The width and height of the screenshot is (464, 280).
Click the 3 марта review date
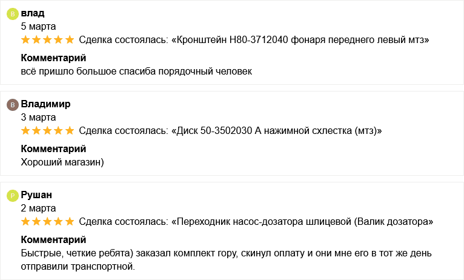point(38,117)
